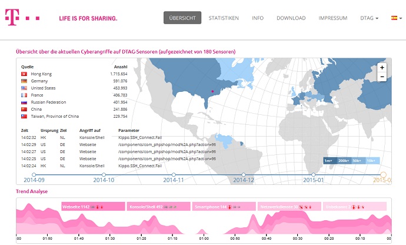Screen dimensions: 406x245
Task: Click the Telekom T logo
Action: coord(12,17)
